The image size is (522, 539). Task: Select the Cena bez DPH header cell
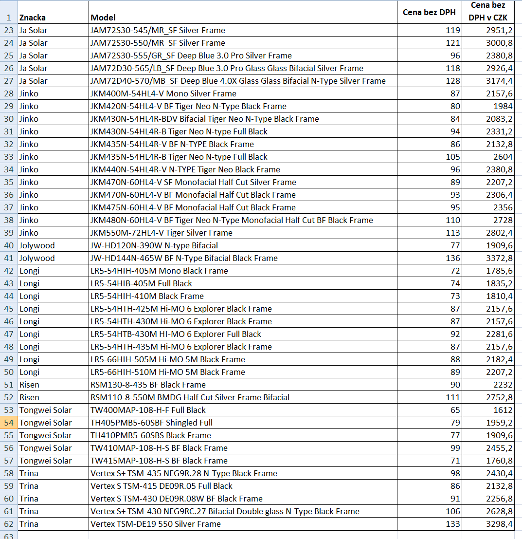[429, 12]
